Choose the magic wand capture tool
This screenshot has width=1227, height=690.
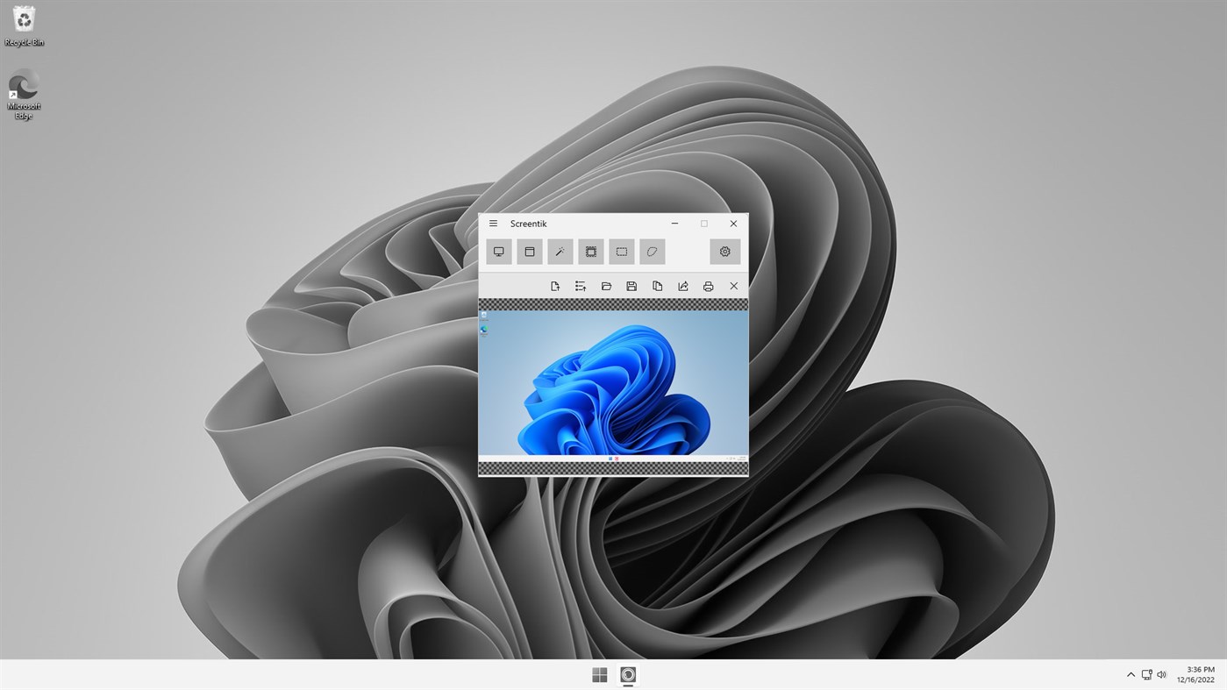[560, 252]
